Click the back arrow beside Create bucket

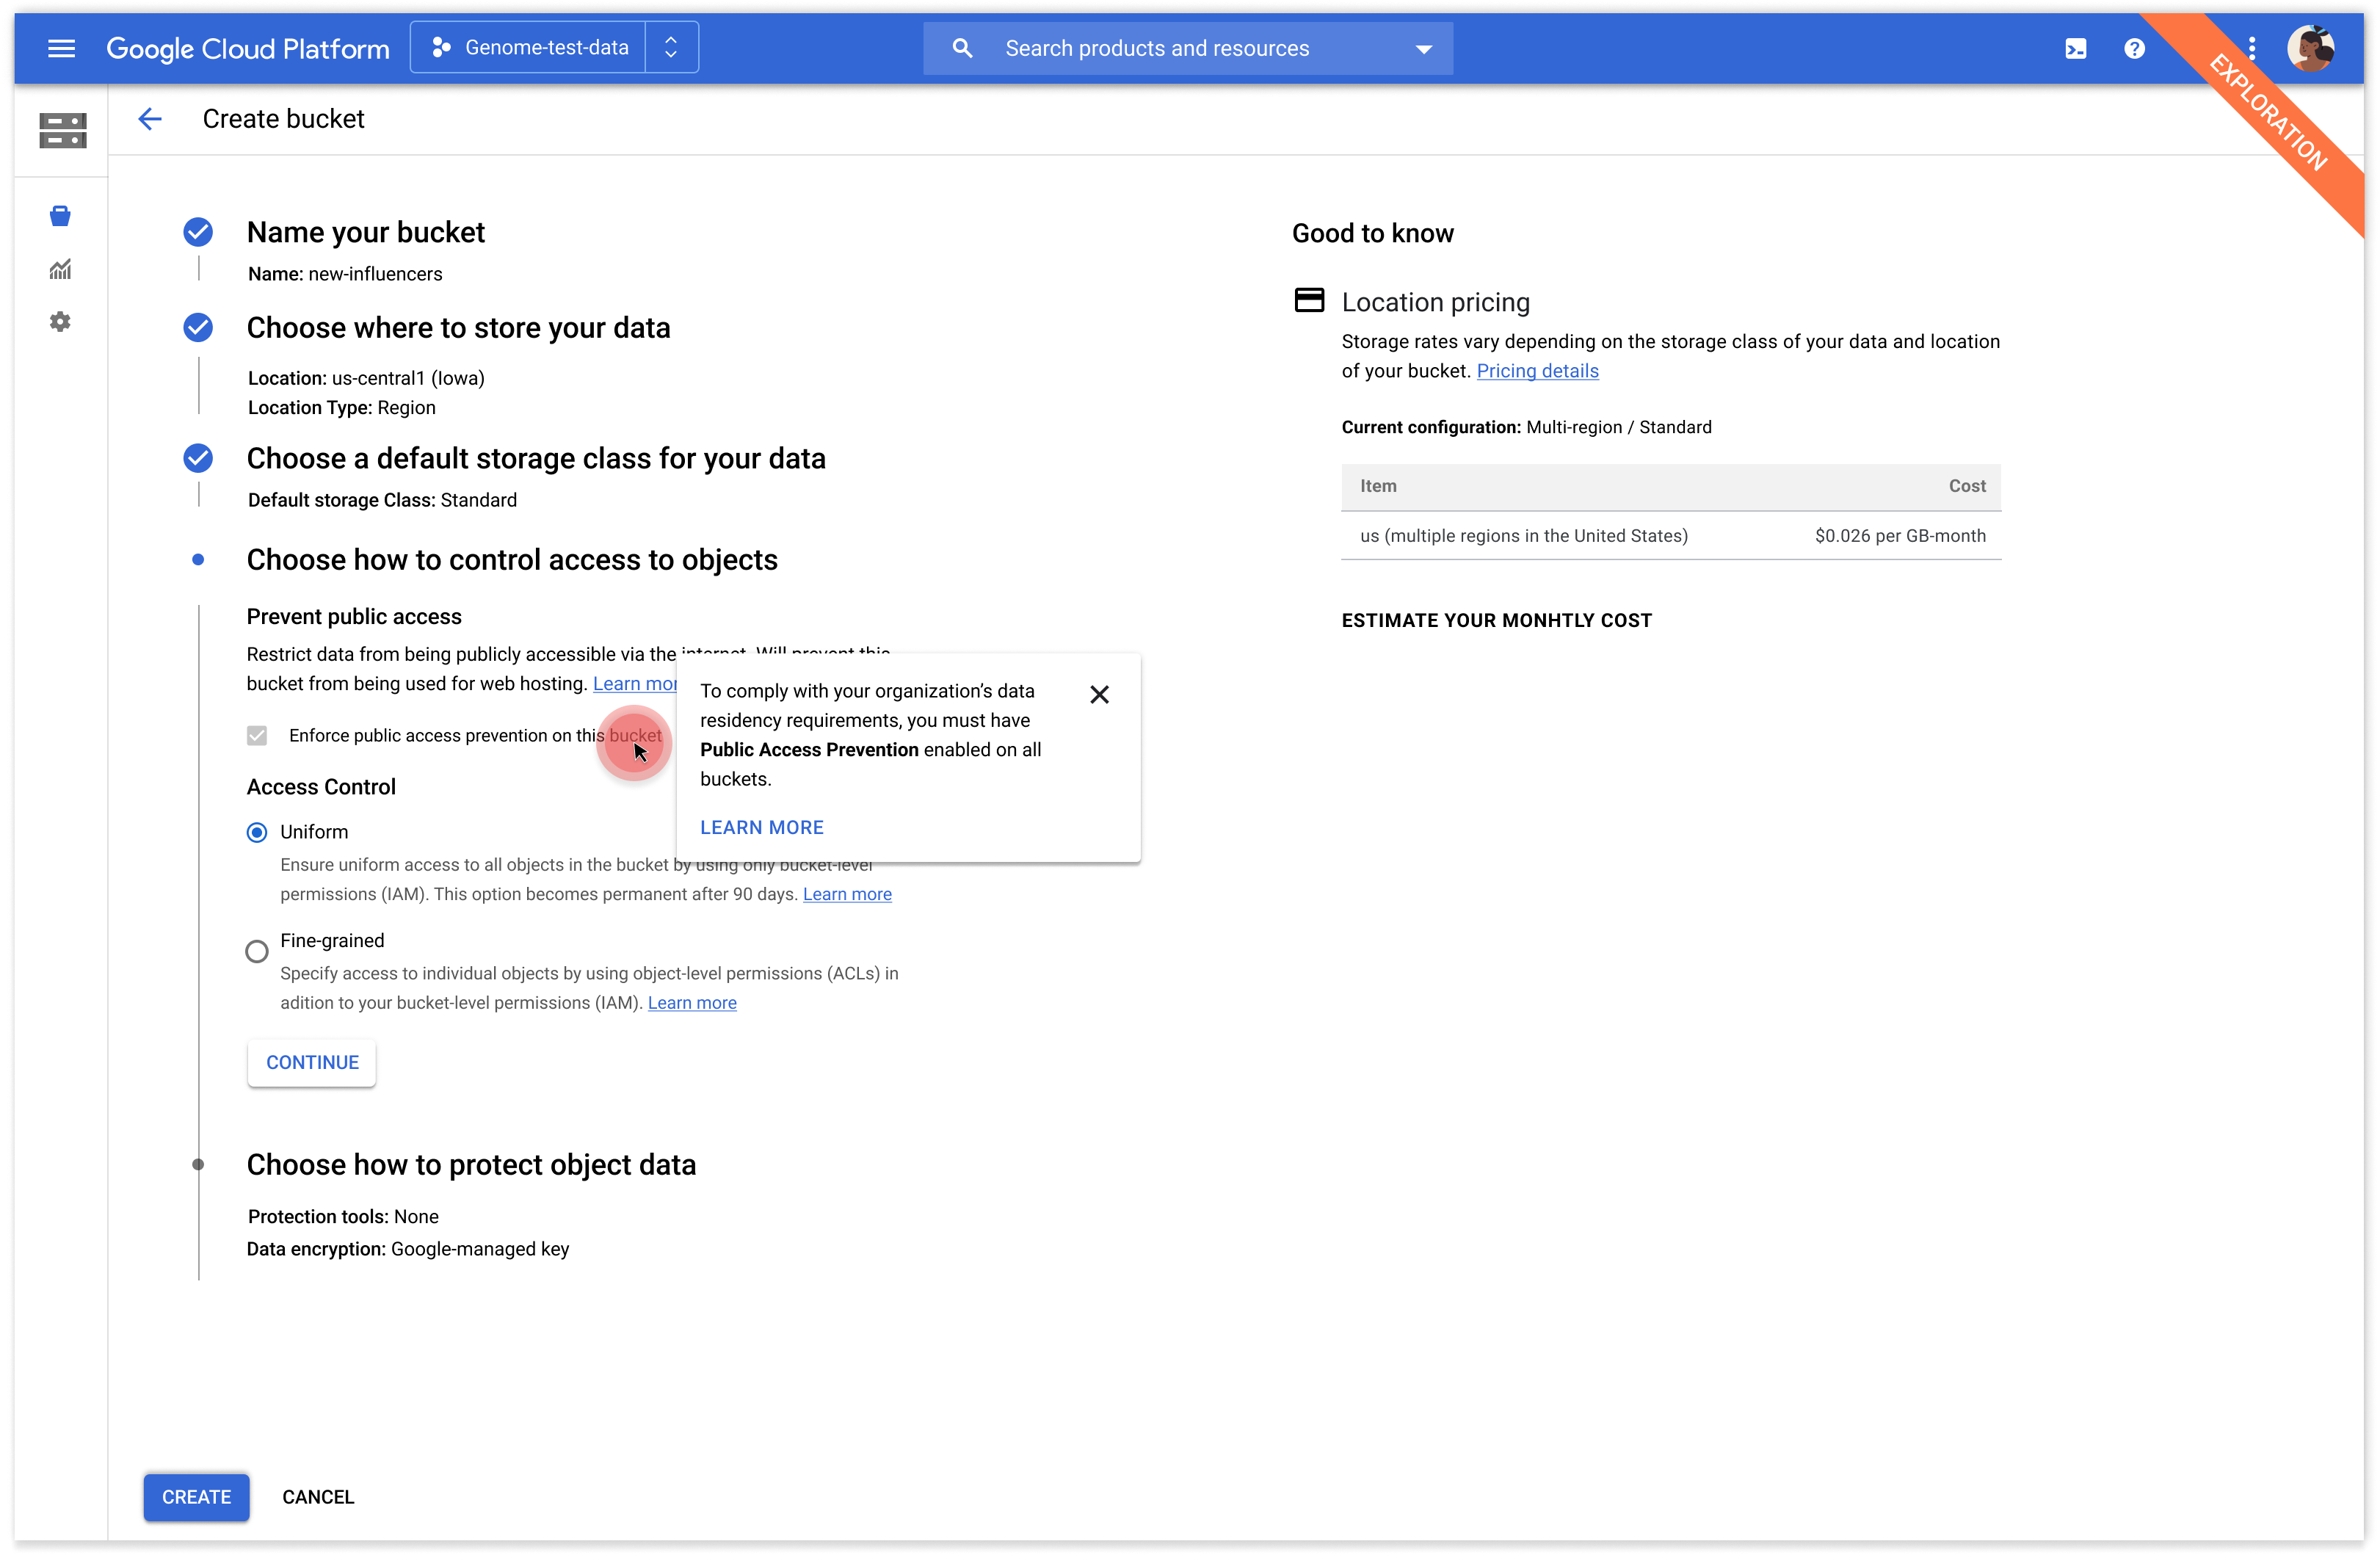click(150, 119)
